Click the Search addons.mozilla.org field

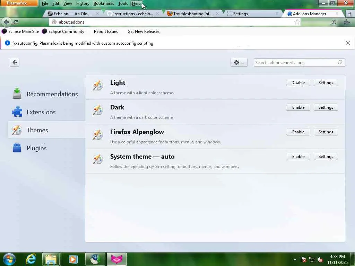(x=299, y=62)
